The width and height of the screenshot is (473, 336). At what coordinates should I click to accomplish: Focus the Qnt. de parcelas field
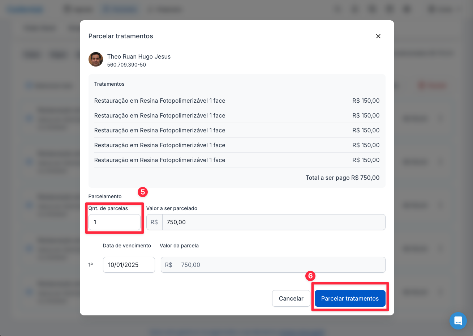click(114, 222)
